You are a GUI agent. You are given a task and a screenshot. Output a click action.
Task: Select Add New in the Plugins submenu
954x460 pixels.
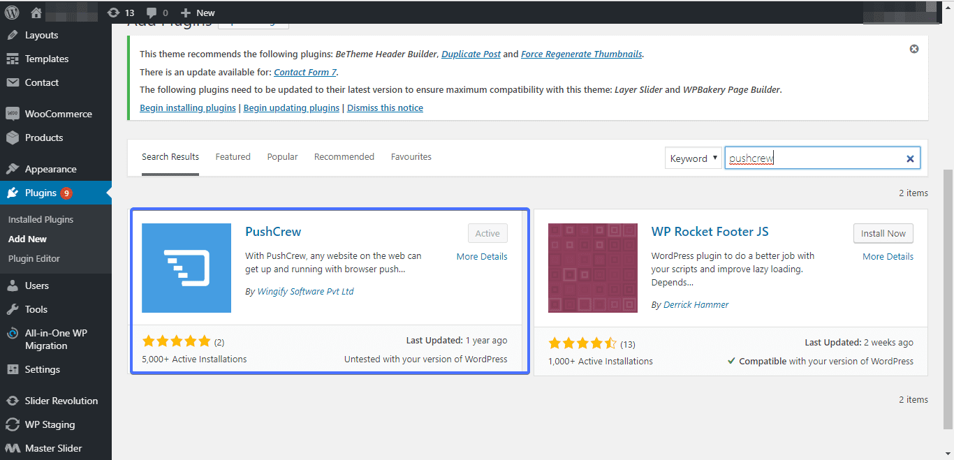coord(28,239)
